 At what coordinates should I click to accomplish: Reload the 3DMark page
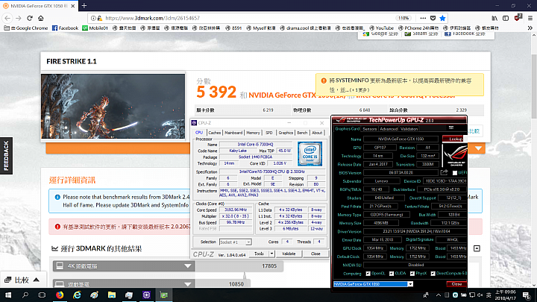pos(30,18)
